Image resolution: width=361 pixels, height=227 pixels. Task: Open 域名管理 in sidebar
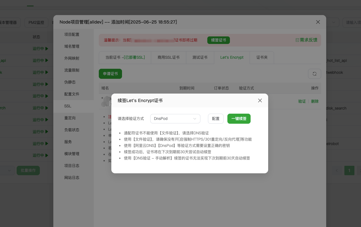[x=72, y=46]
